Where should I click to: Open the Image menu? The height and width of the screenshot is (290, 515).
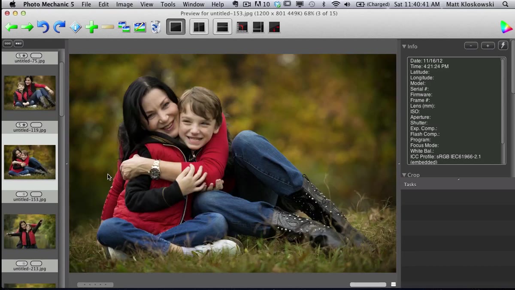tap(124, 4)
